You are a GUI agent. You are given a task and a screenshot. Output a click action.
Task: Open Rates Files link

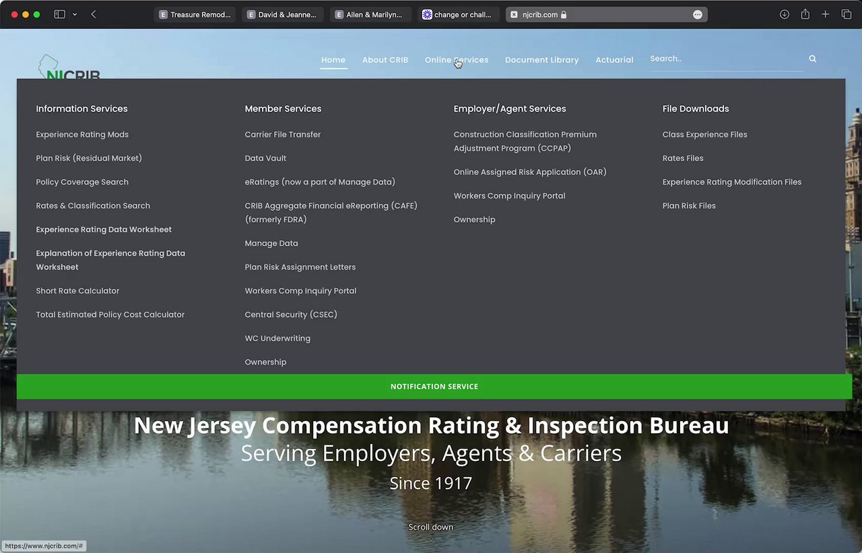coord(683,158)
